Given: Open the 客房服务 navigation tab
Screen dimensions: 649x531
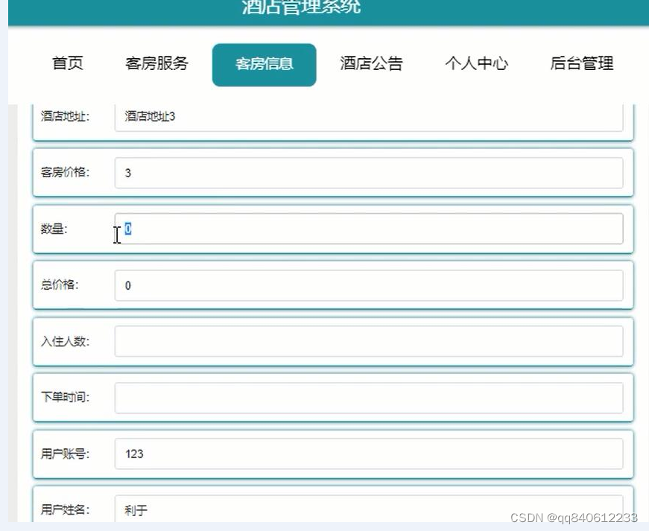Looking at the screenshot, I should [x=157, y=64].
